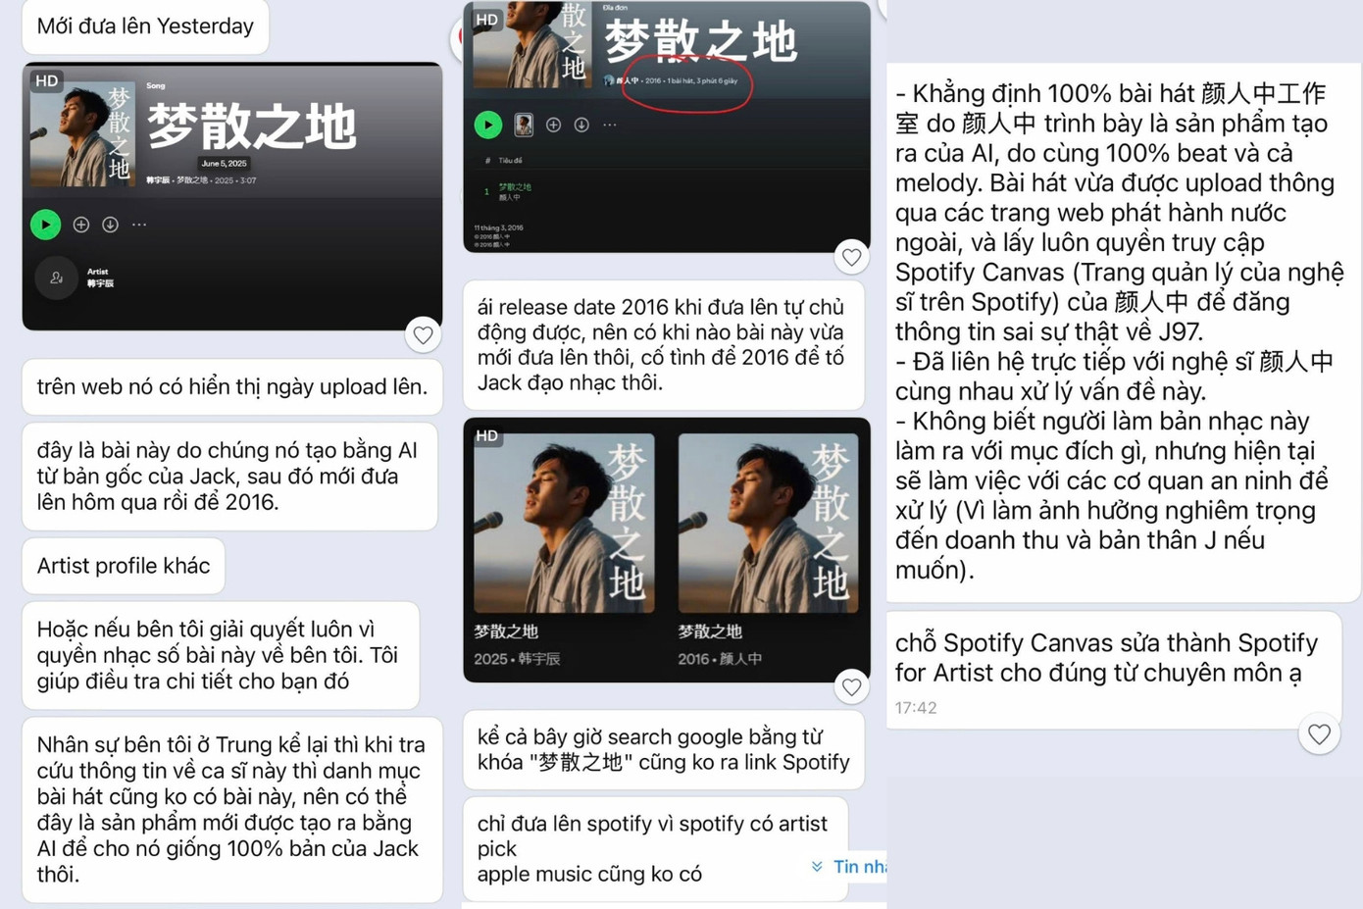This screenshot has width=1363, height=909.
Task: Click plus icon in second Spotify screenshot
Action: [x=553, y=125]
